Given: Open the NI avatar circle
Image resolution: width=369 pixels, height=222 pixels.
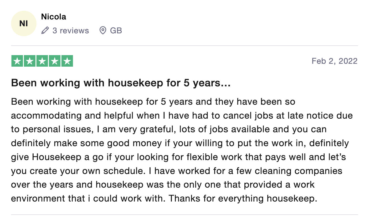Looking at the screenshot, I should (24, 23).
